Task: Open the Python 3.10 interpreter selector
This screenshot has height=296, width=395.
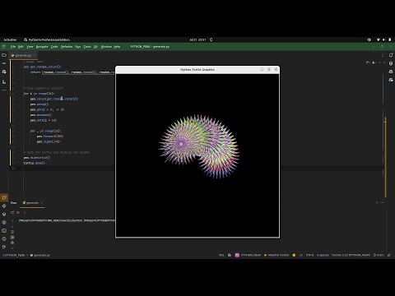Action: click(351, 255)
